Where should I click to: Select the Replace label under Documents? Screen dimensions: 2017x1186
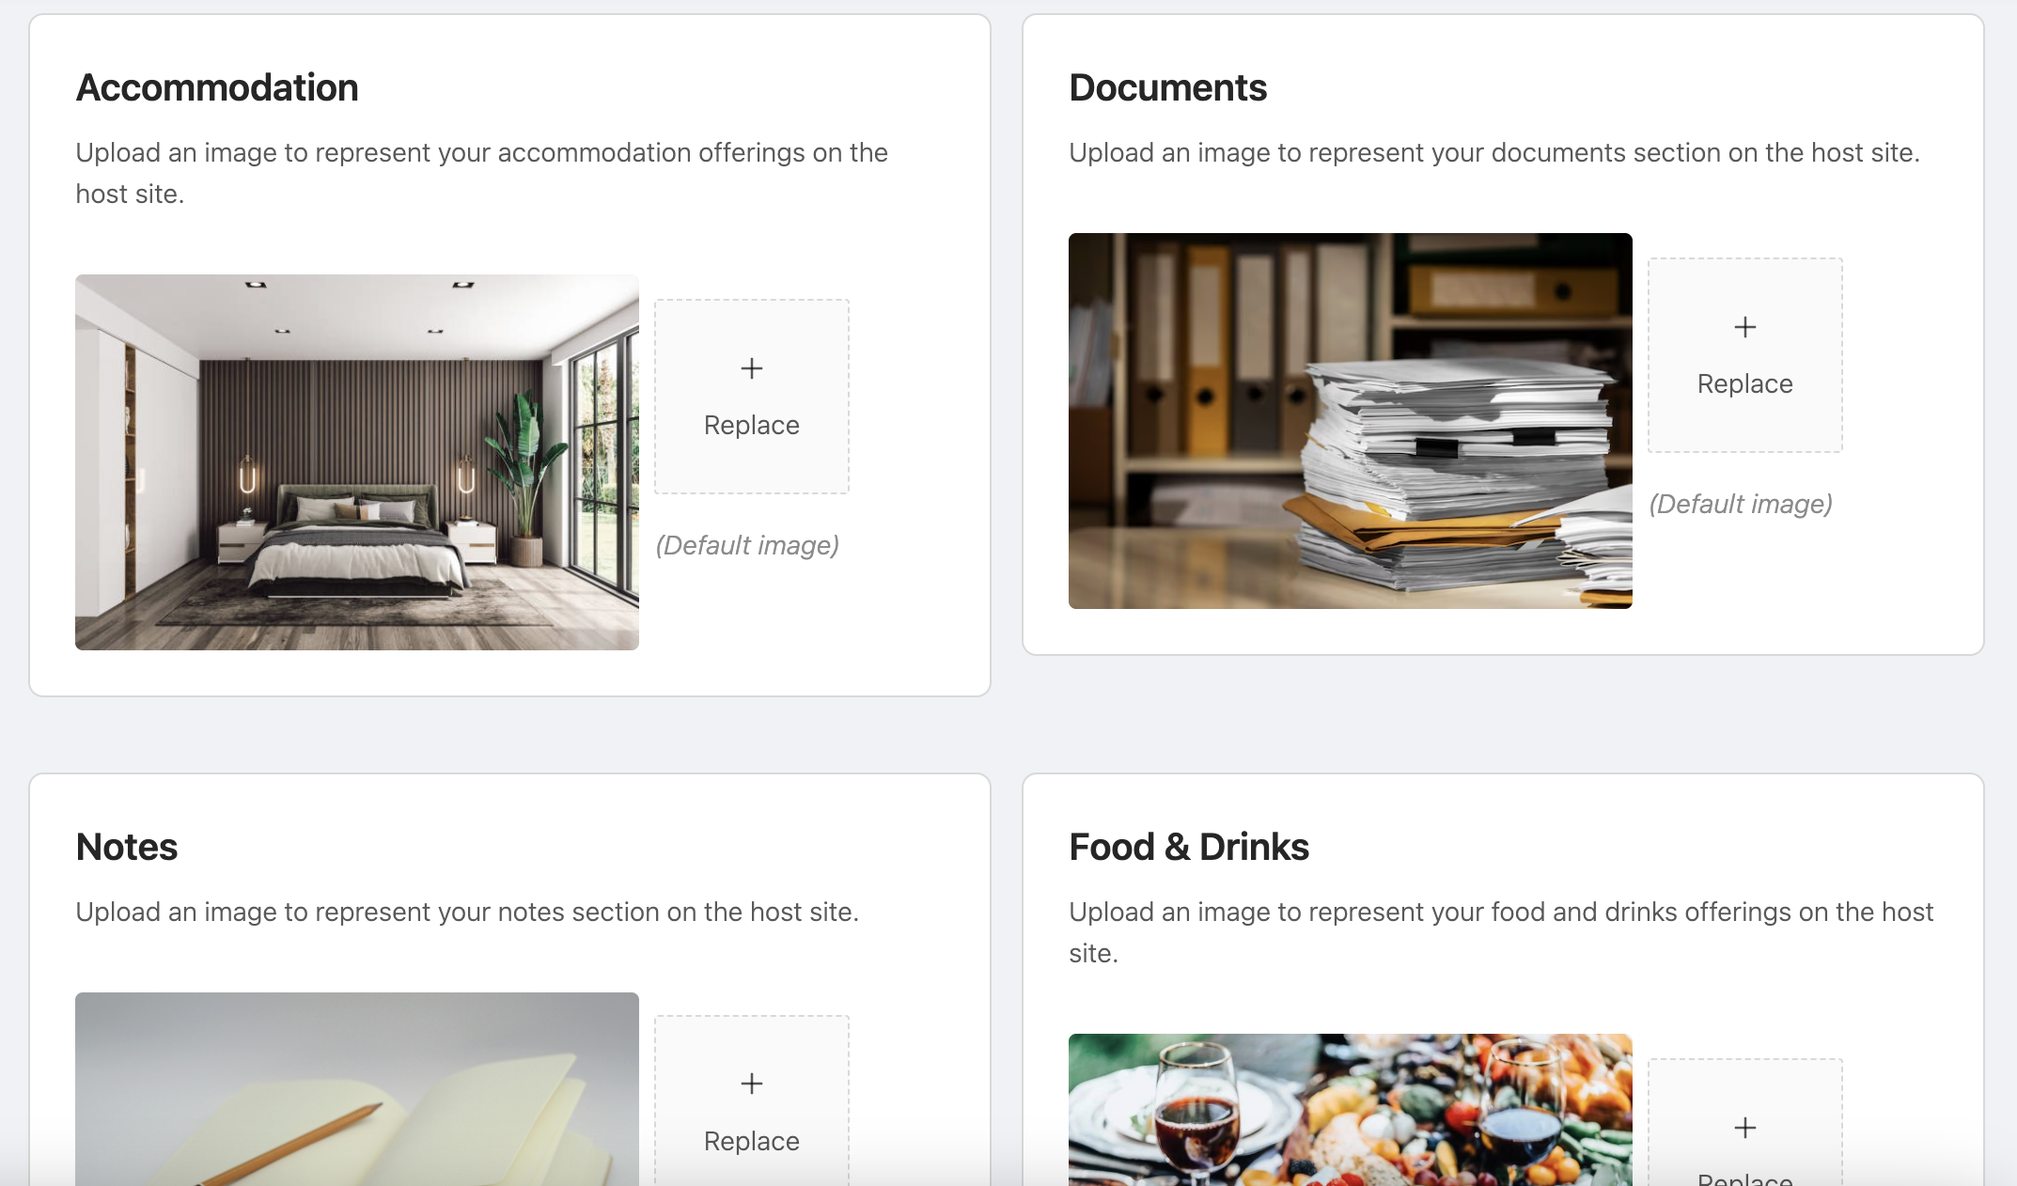point(1744,383)
